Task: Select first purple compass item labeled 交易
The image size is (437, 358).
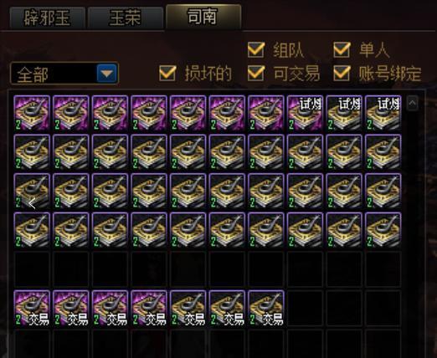Action: point(32,308)
